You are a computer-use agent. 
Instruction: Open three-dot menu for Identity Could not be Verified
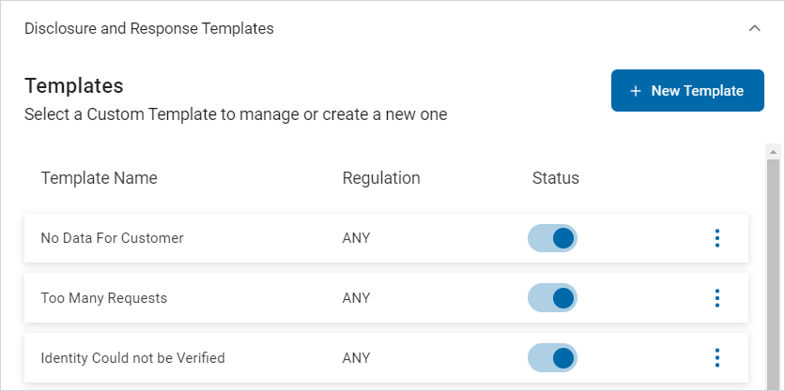717,358
